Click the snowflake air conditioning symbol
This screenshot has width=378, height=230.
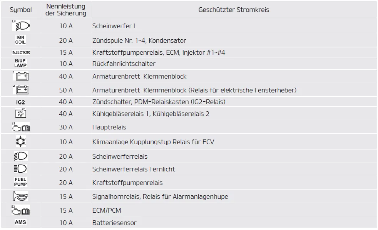(x=21, y=141)
